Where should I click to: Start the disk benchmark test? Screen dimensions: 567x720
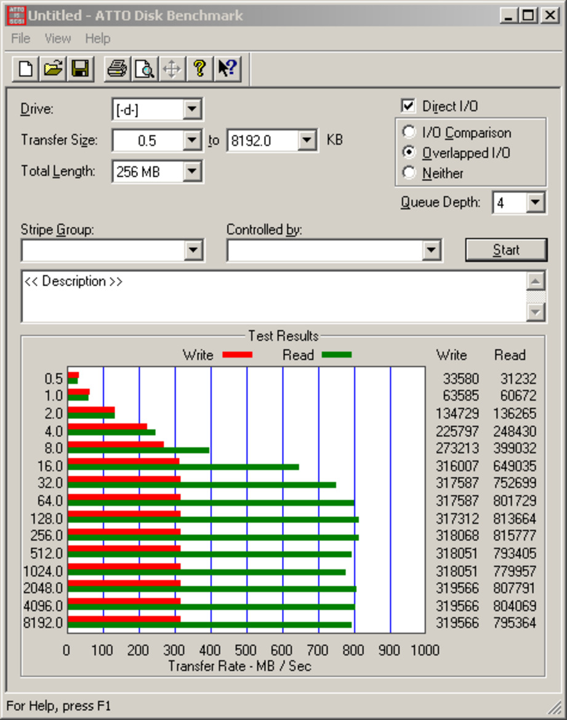point(506,249)
